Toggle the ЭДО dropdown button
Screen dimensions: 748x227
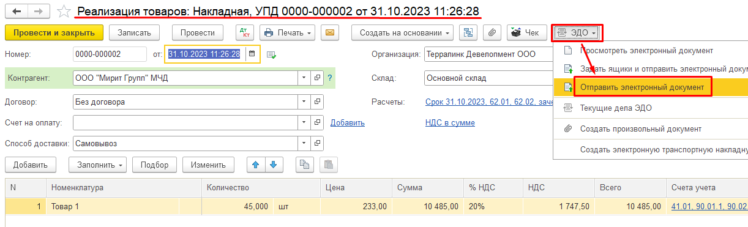point(577,32)
